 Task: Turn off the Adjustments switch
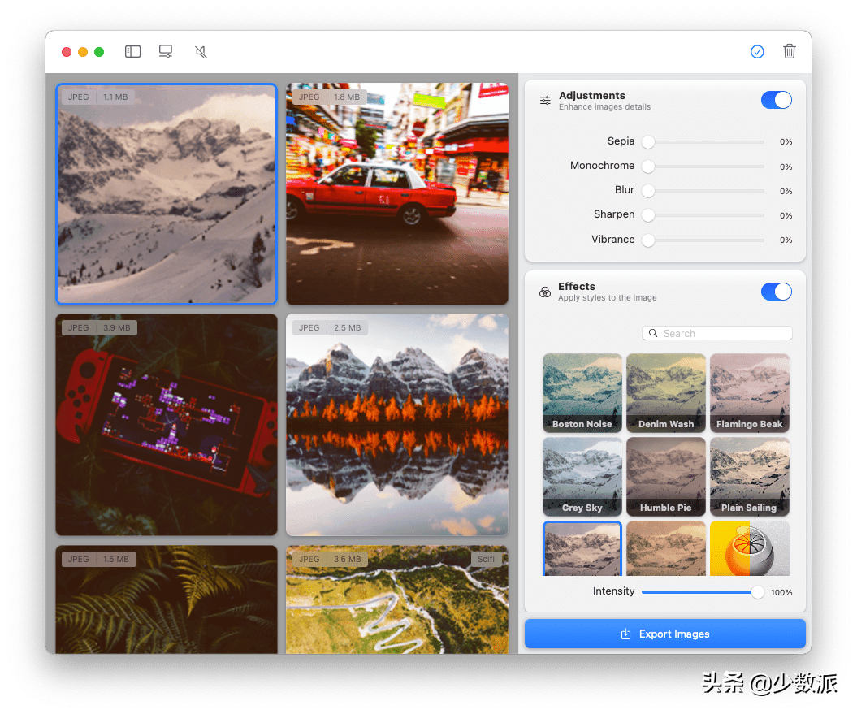[x=776, y=100]
